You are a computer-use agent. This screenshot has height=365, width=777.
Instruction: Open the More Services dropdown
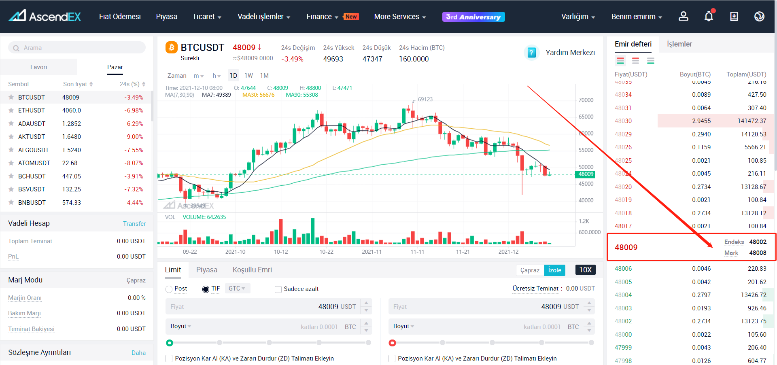pyautogui.click(x=400, y=17)
